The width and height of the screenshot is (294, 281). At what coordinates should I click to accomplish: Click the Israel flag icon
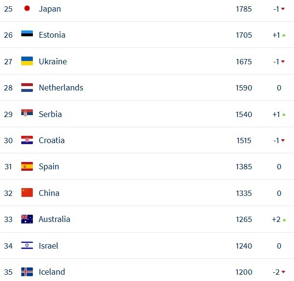click(27, 245)
